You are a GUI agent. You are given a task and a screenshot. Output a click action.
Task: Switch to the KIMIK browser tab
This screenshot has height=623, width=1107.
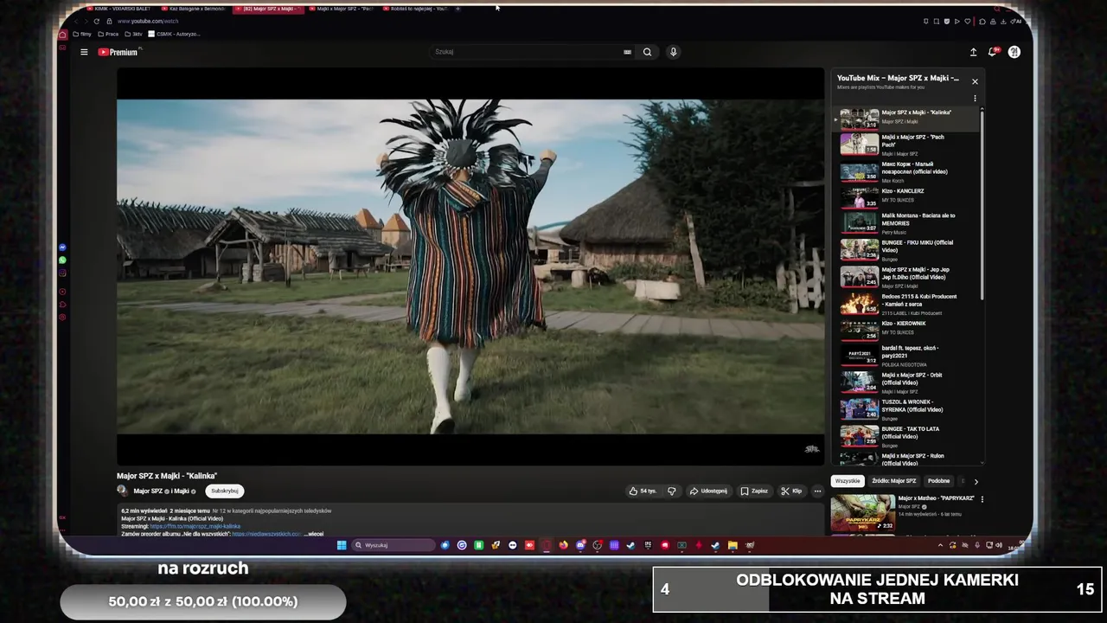coord(118,9)
